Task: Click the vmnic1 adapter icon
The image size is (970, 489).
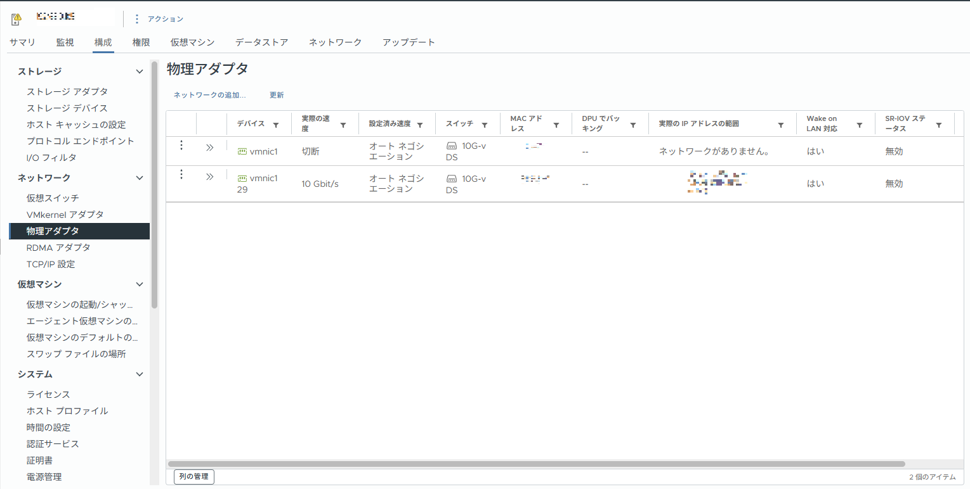Action: click(x=242, y=151)
